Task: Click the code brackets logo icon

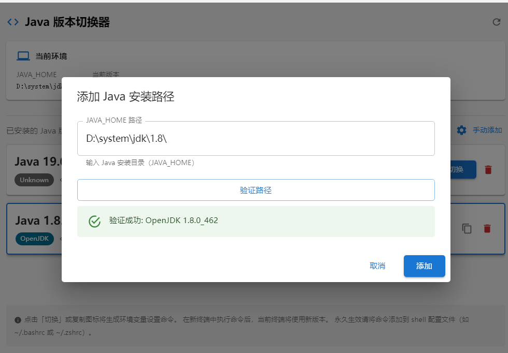Action: pos(13,22)
